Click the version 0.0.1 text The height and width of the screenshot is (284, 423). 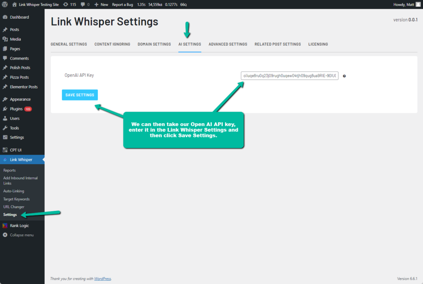[405, 20]
